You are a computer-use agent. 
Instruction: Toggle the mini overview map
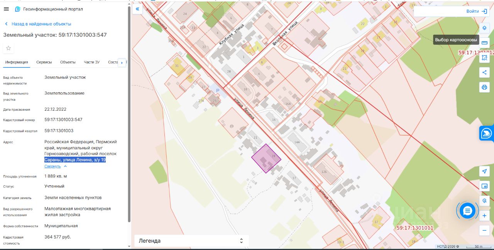pyautogui.click(x=484, y=186)
